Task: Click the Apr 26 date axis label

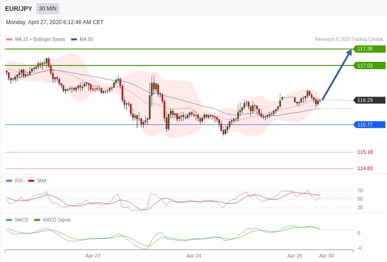Action: [x=295, y=256]
